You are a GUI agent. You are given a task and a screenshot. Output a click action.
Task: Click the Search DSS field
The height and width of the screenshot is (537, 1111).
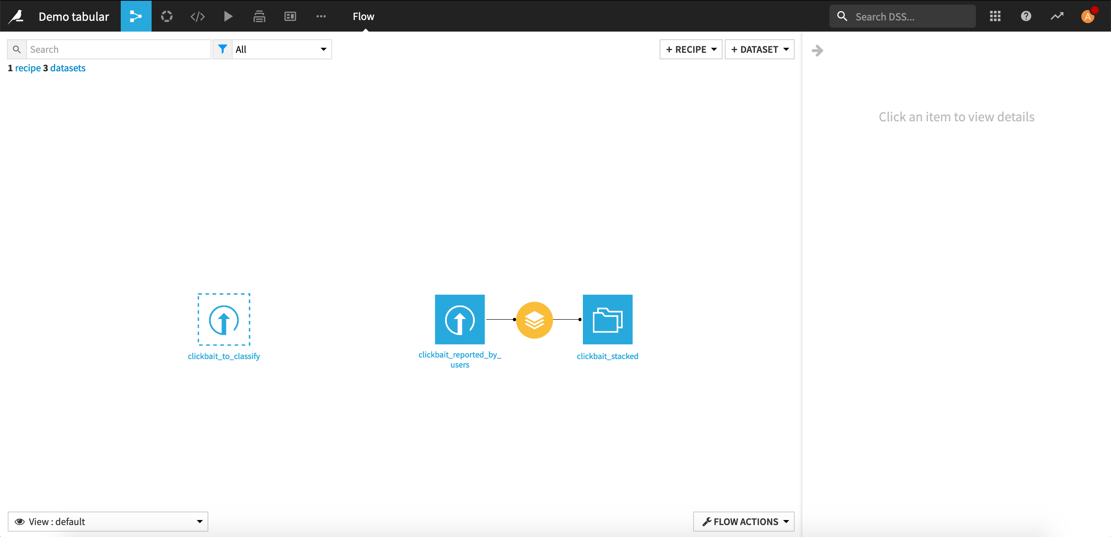point(903,16)
